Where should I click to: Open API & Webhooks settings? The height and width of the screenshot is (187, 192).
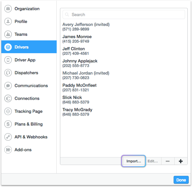[x=29, y=137]
